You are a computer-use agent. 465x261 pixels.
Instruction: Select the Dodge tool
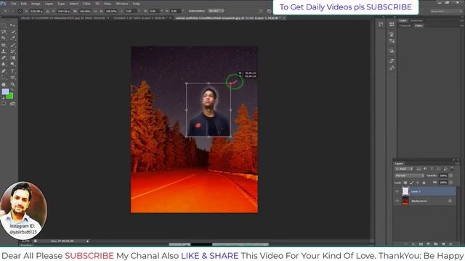[x=13, y=65]
